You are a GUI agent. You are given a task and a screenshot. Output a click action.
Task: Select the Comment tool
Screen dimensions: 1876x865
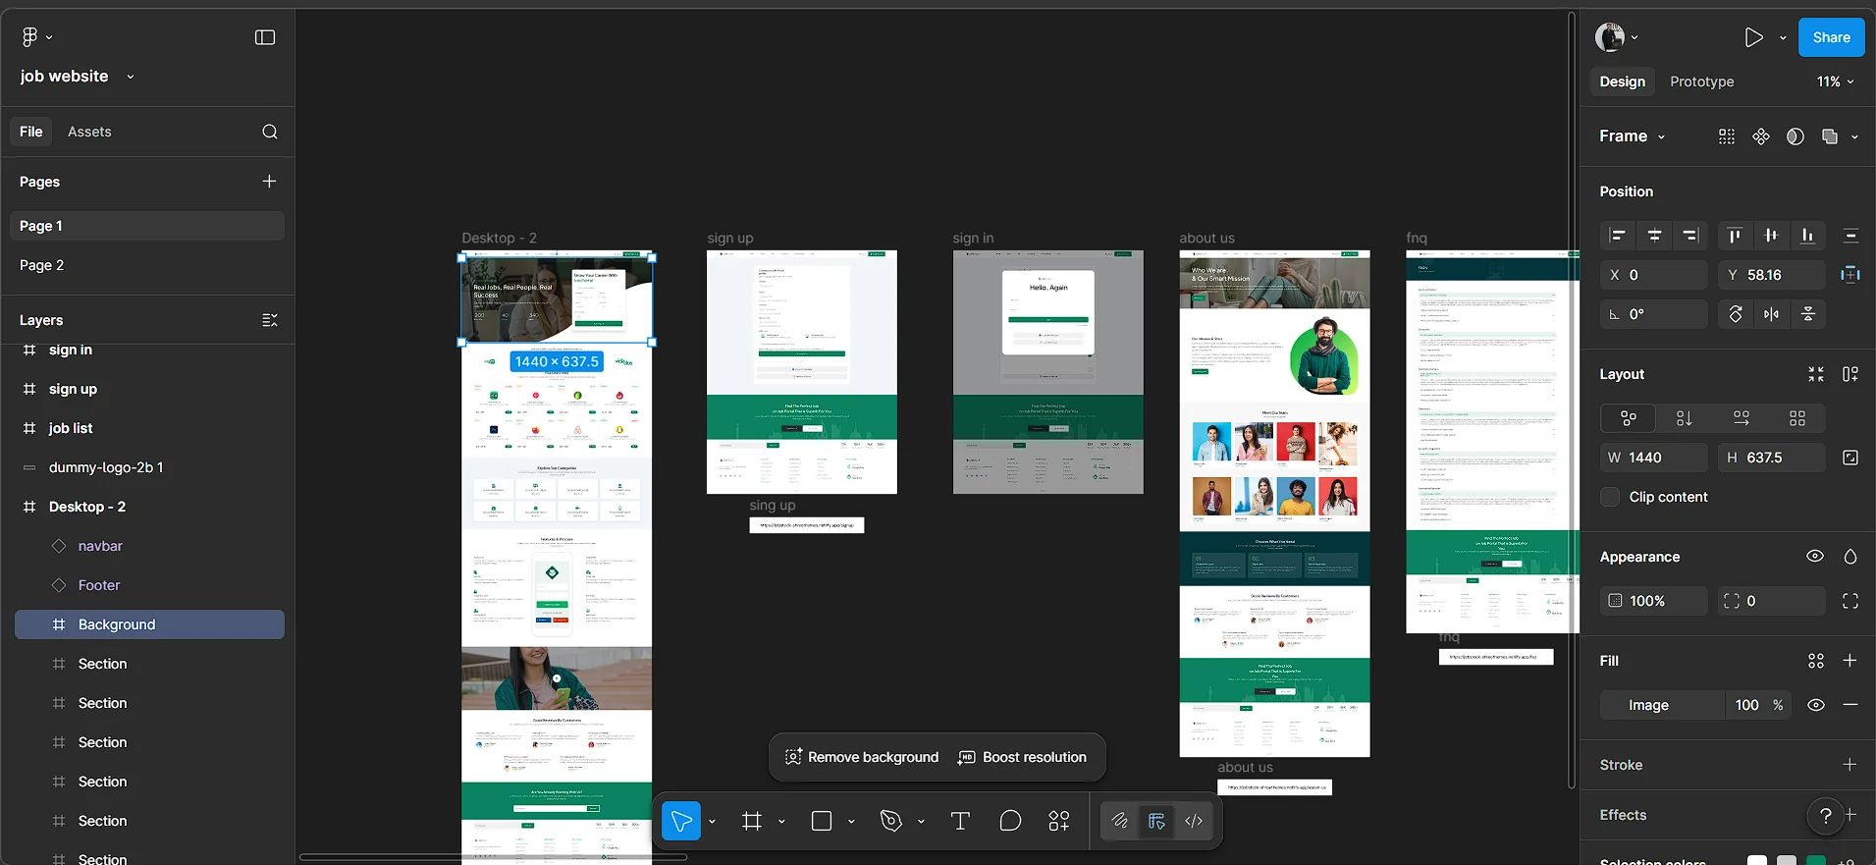[1010, 821]
